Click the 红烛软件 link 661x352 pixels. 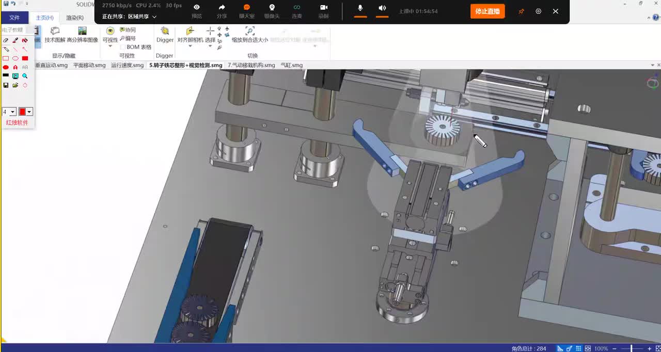(x=17, y=123)
